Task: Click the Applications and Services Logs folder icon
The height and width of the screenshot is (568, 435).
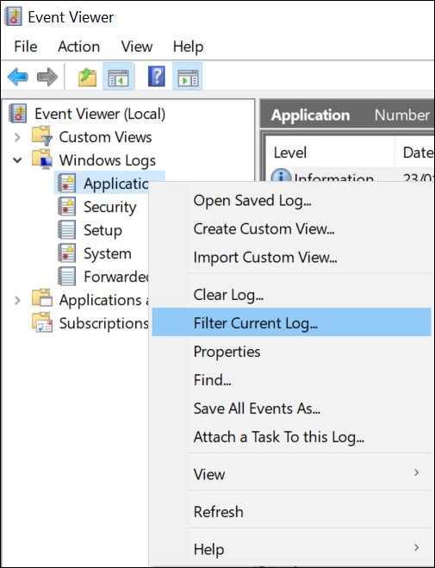Action: [x=42, y=298]
